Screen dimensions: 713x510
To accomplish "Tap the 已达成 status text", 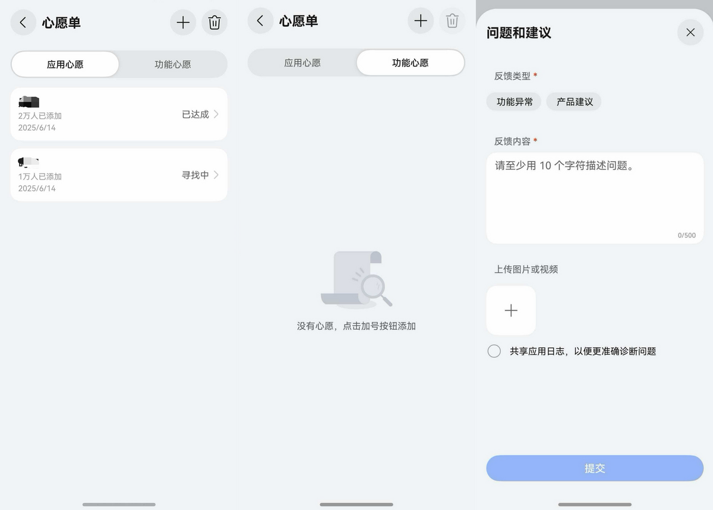I will 195,114.
